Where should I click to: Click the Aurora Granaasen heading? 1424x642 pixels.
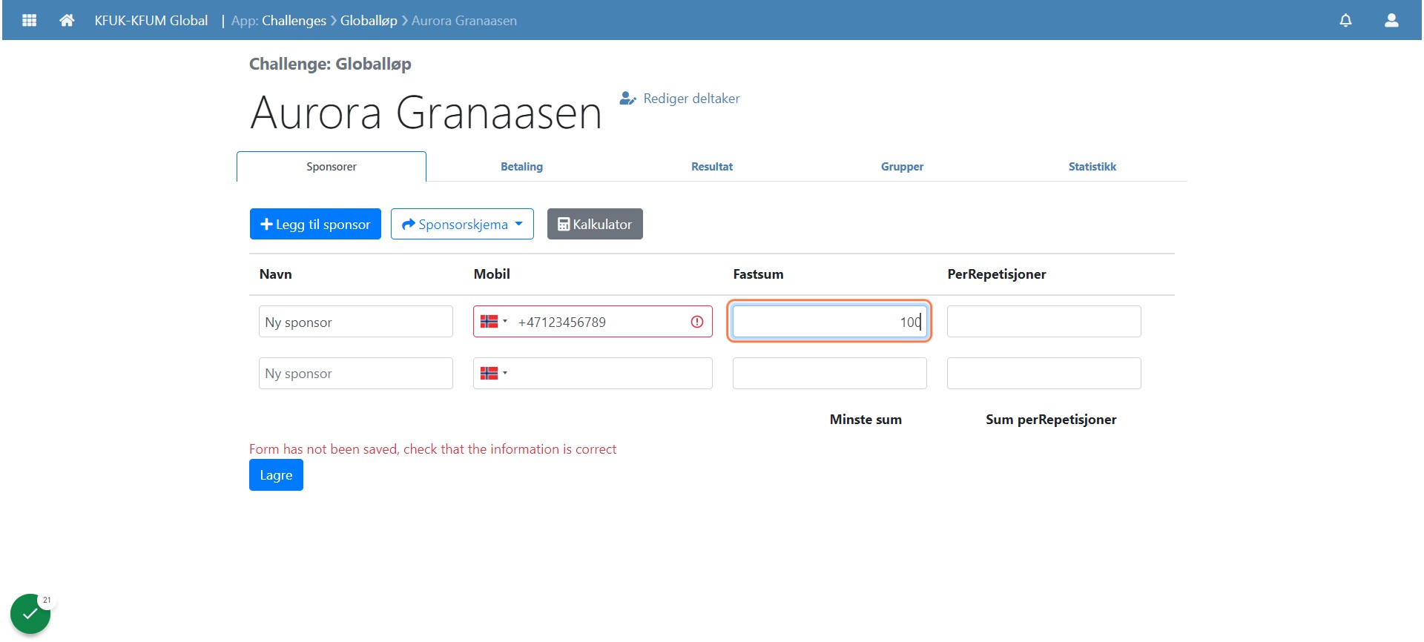point(426,113)
